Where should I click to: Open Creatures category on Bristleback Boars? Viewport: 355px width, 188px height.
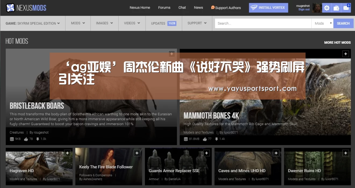pyautogui.click(x=17, y=132)
